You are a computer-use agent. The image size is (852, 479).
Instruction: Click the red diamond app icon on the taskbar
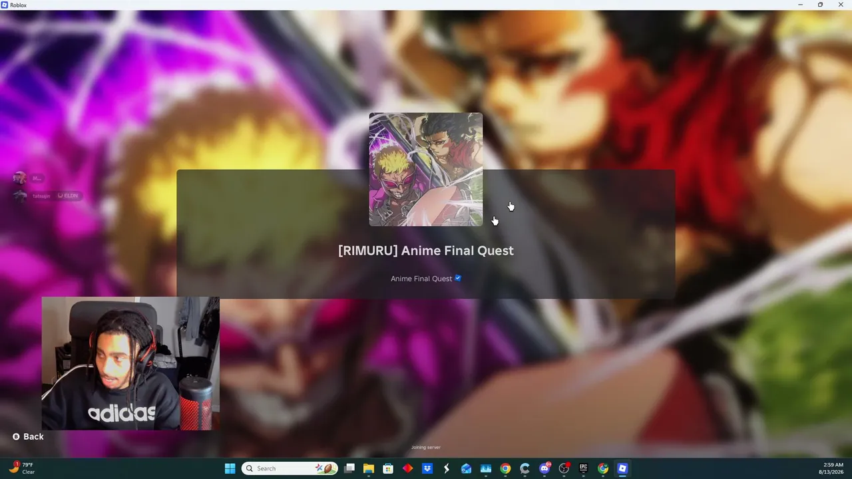point(407,468)
